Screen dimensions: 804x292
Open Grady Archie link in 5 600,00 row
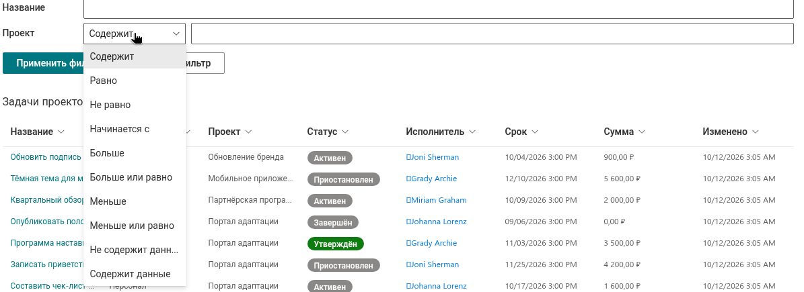point(431,179)
